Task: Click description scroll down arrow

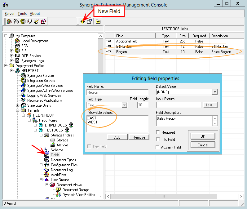Action: [215, 123]
